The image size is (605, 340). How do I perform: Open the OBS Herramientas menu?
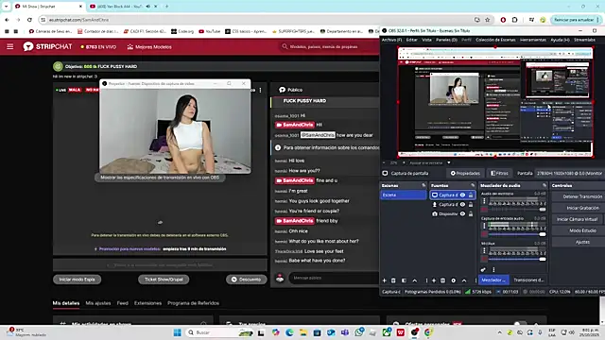pyautogui.click(x=533, y=40)
